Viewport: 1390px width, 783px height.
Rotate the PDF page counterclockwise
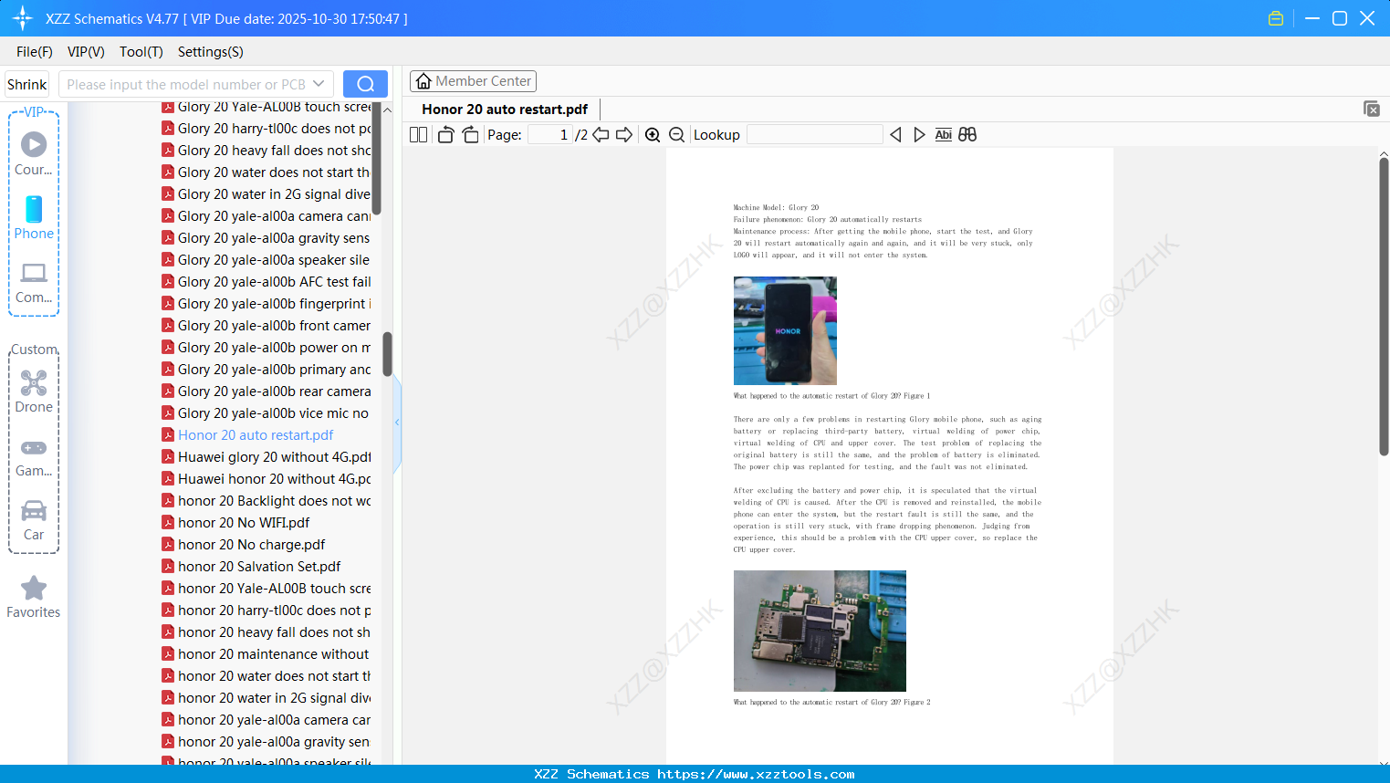coord(445,134)
